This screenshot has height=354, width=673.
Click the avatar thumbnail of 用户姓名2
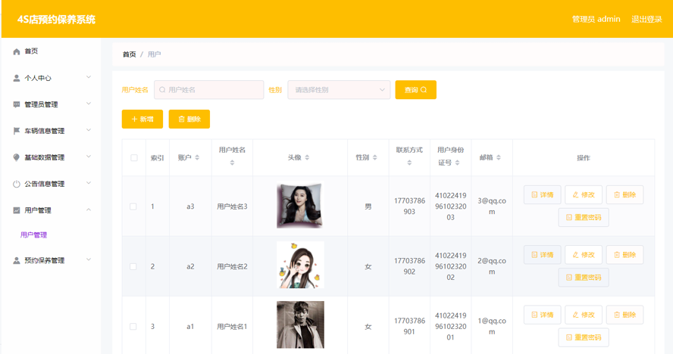[300, 265]
